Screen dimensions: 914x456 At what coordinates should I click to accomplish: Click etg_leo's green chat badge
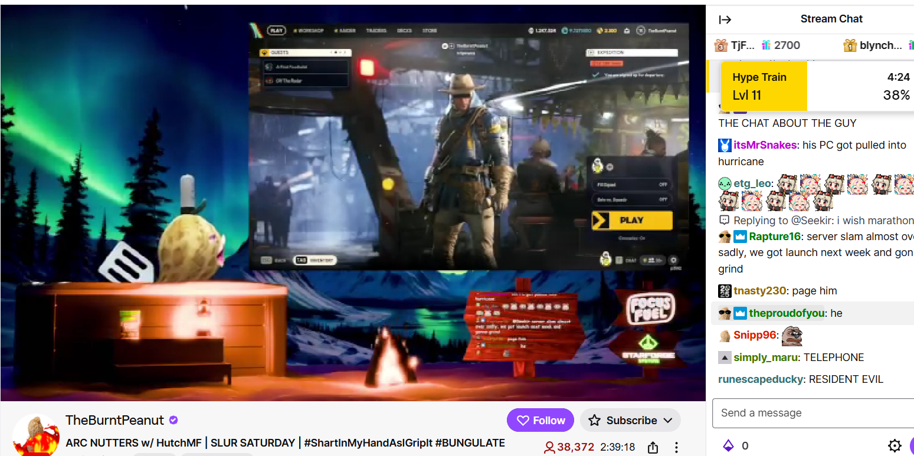(x=725, y=183)
